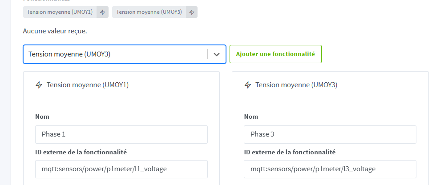Focus the Nom field containing Phase 3
The width and height of the screenshot is (432, 185).
pos(330,134)
